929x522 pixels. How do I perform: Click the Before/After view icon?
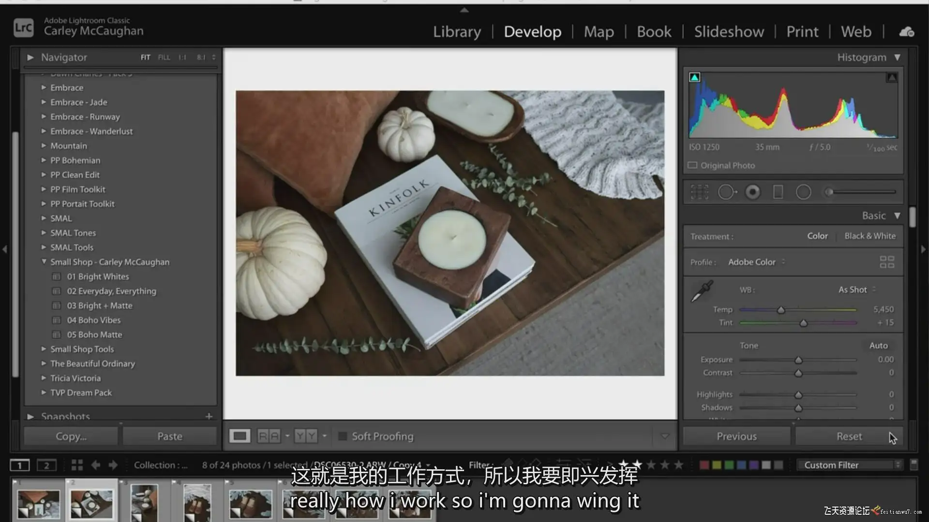[269, 436]
